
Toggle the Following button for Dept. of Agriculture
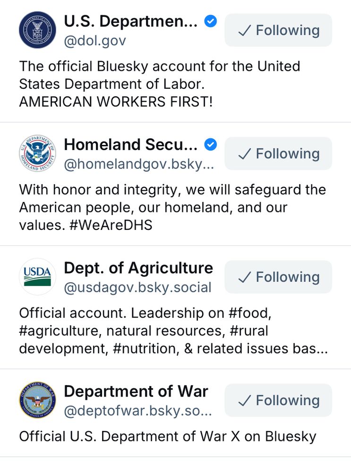[278, 277]
